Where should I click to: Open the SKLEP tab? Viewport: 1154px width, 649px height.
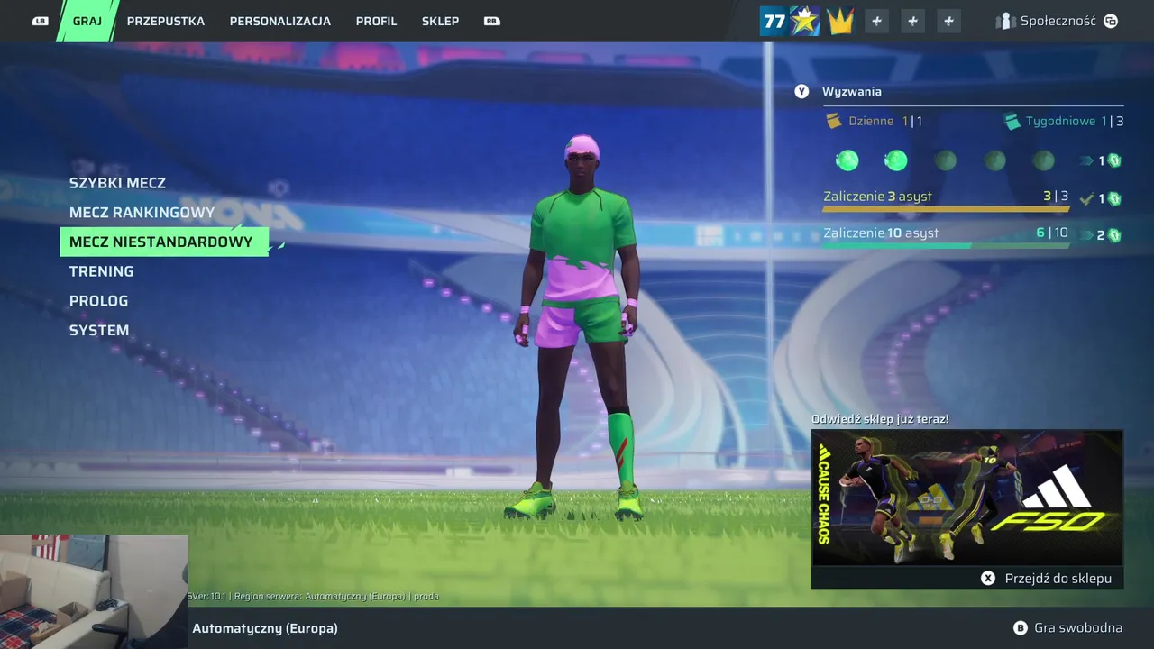click(x=440, y=21)
